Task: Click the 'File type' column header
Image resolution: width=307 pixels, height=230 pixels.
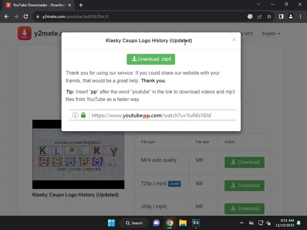Action: point(148,142)
